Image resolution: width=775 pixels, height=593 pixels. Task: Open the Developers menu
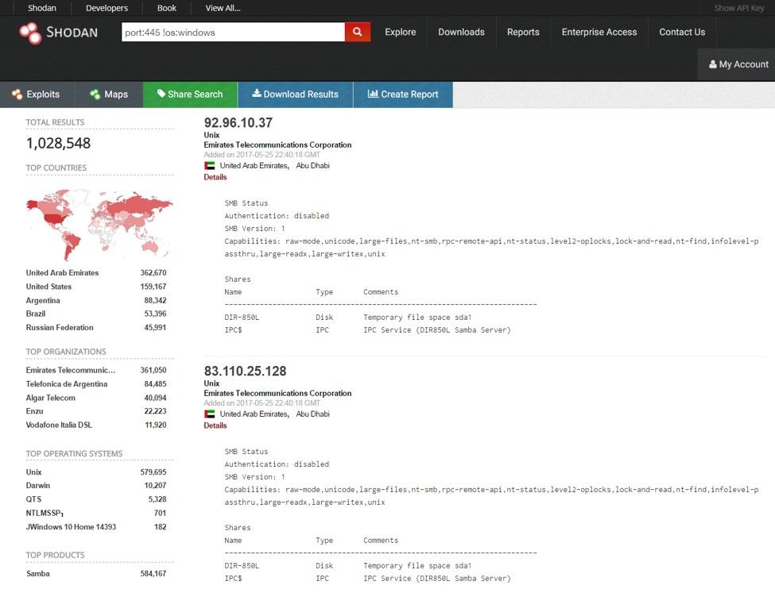[x=106, y=8]
